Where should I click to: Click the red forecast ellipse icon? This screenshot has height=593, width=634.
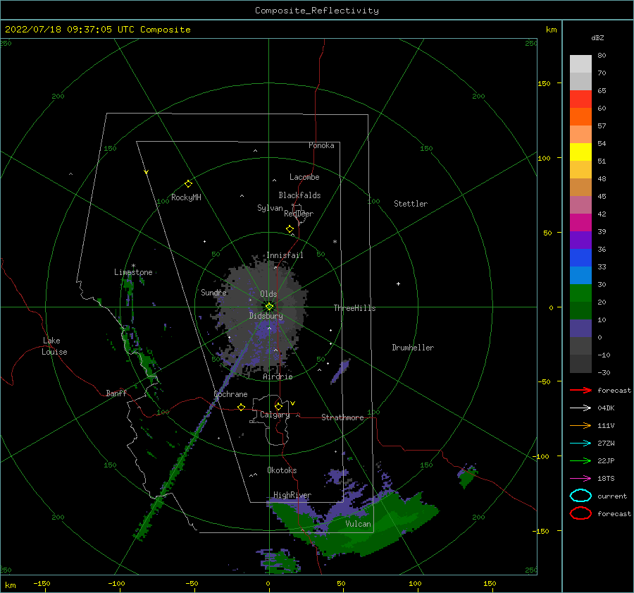tap(580, 513)
